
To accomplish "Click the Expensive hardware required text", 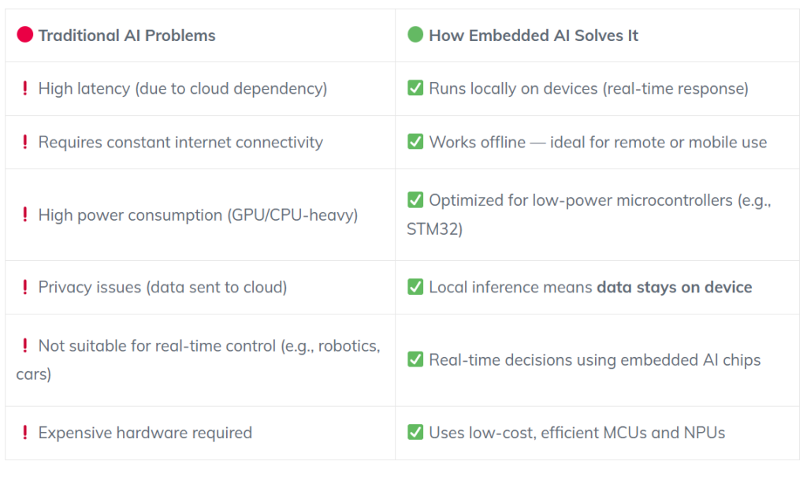I will point(145,433).
